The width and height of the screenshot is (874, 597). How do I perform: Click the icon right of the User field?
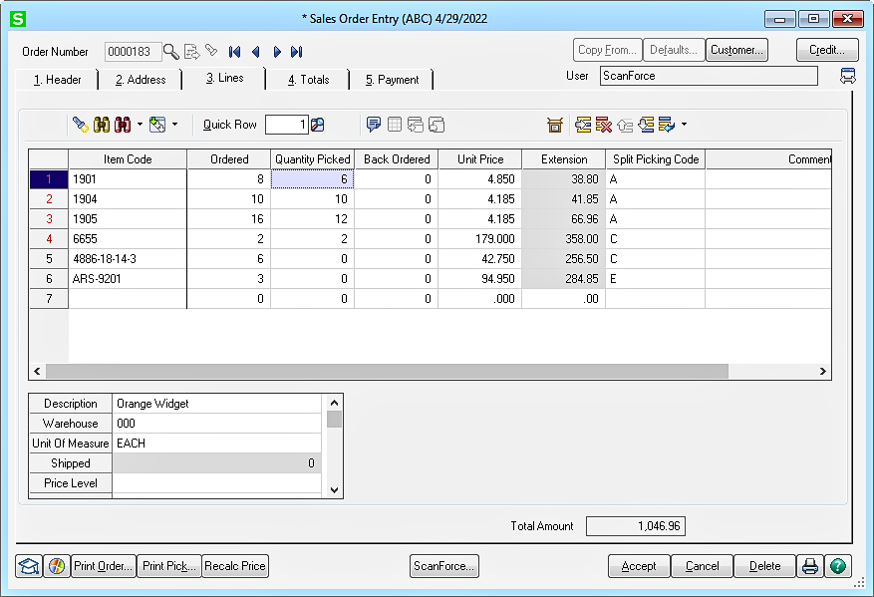[848, 76]
